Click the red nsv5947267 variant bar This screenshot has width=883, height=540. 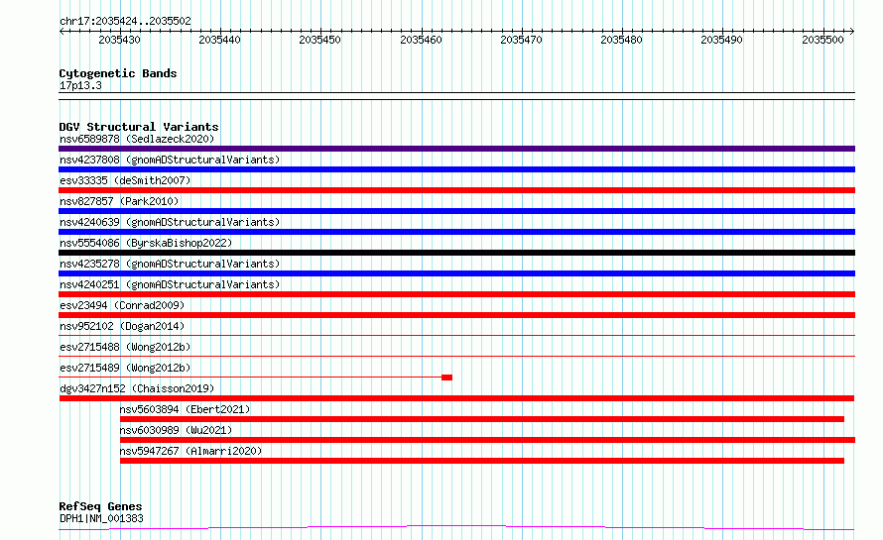point(482,461)
